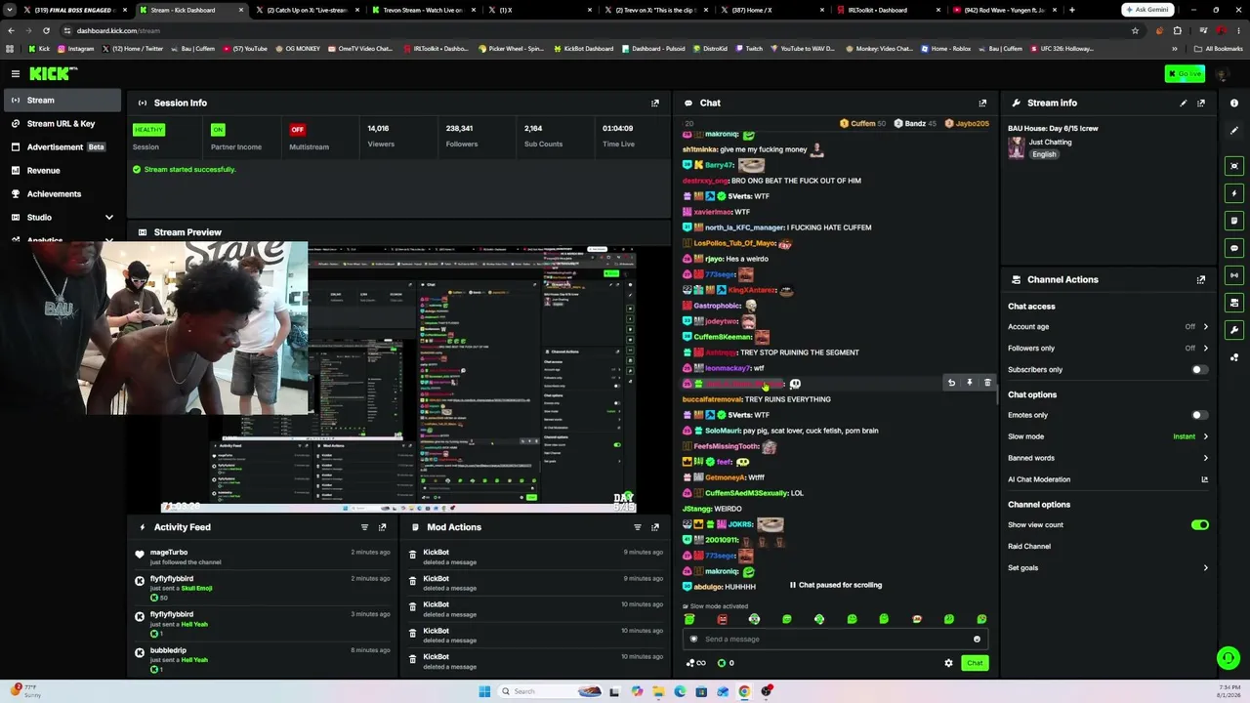Click the Send a message field

(835, 640)
